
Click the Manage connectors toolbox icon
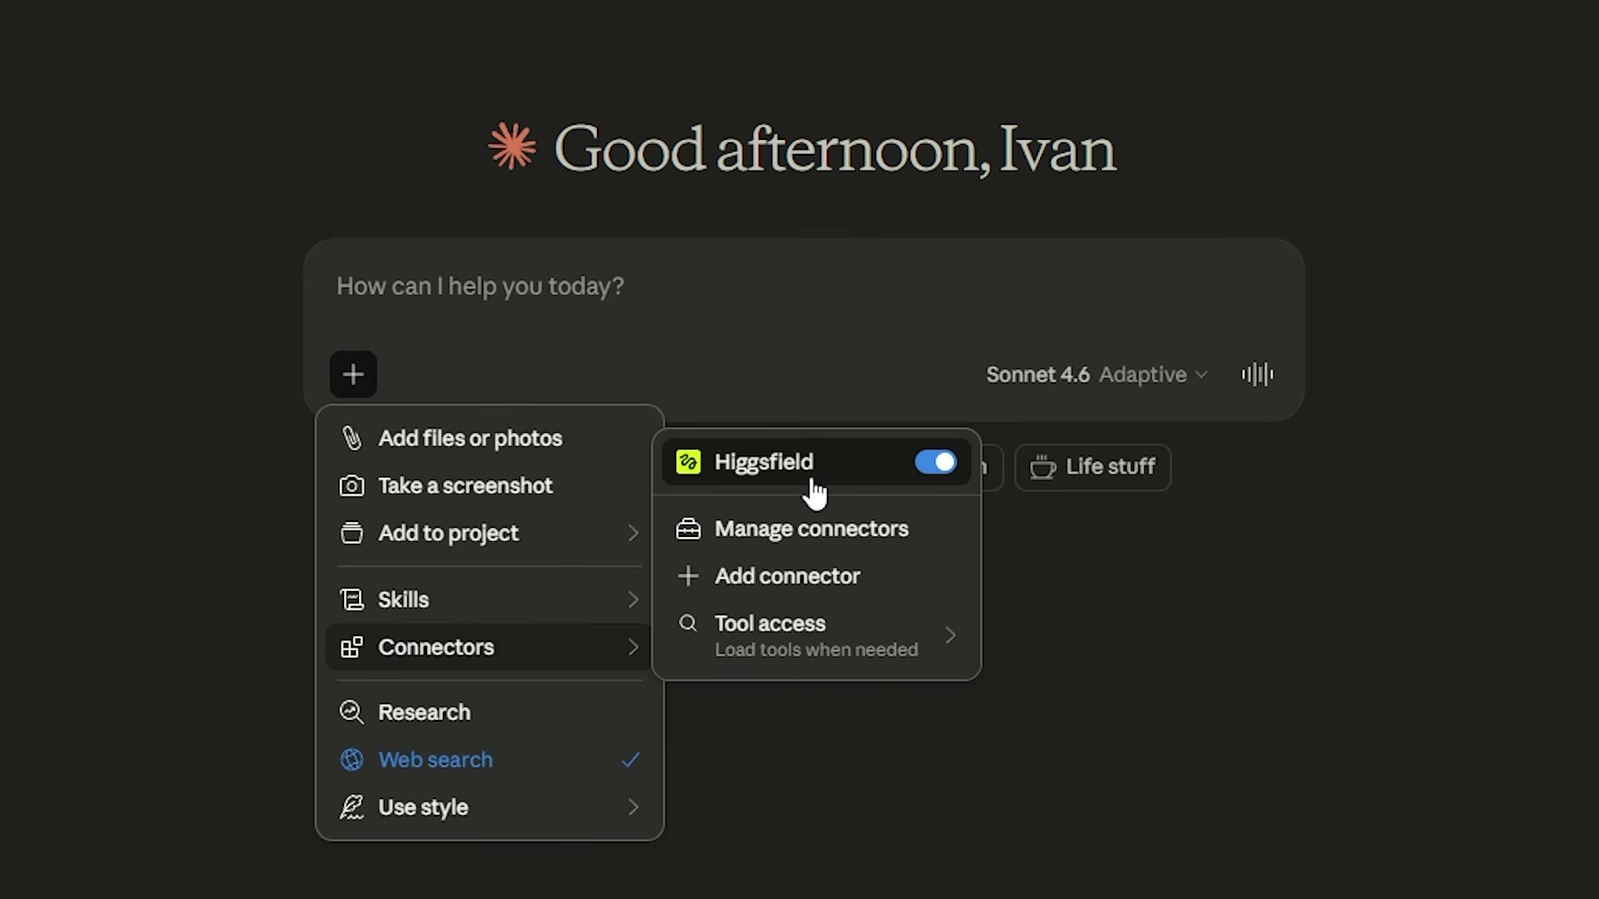[x=689, y=529]
